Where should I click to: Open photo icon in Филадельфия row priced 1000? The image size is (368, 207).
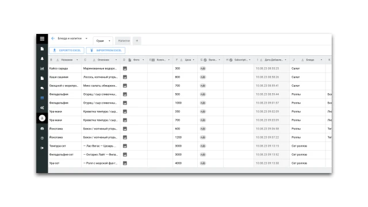[x=125, y=103]
